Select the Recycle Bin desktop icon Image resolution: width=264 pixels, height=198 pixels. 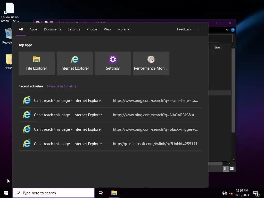coord(7,36)
